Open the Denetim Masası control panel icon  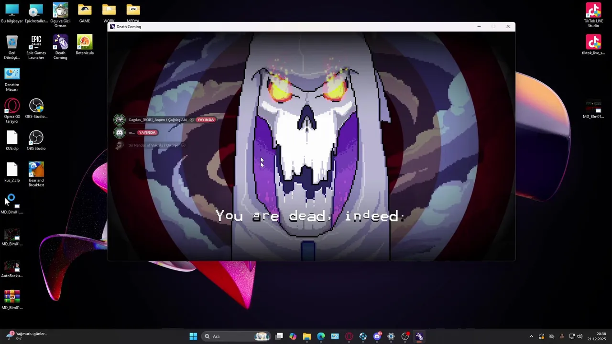tap(12, 79)
